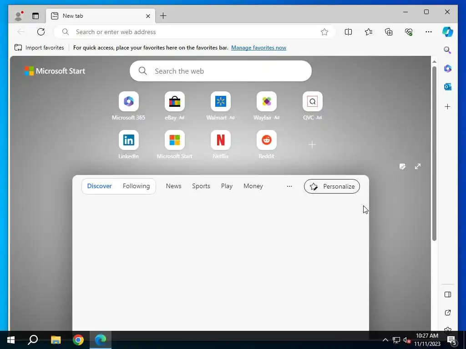Open Wayfair quick link
The height and width of the screenshot is (349, 466).
[267, 106]
